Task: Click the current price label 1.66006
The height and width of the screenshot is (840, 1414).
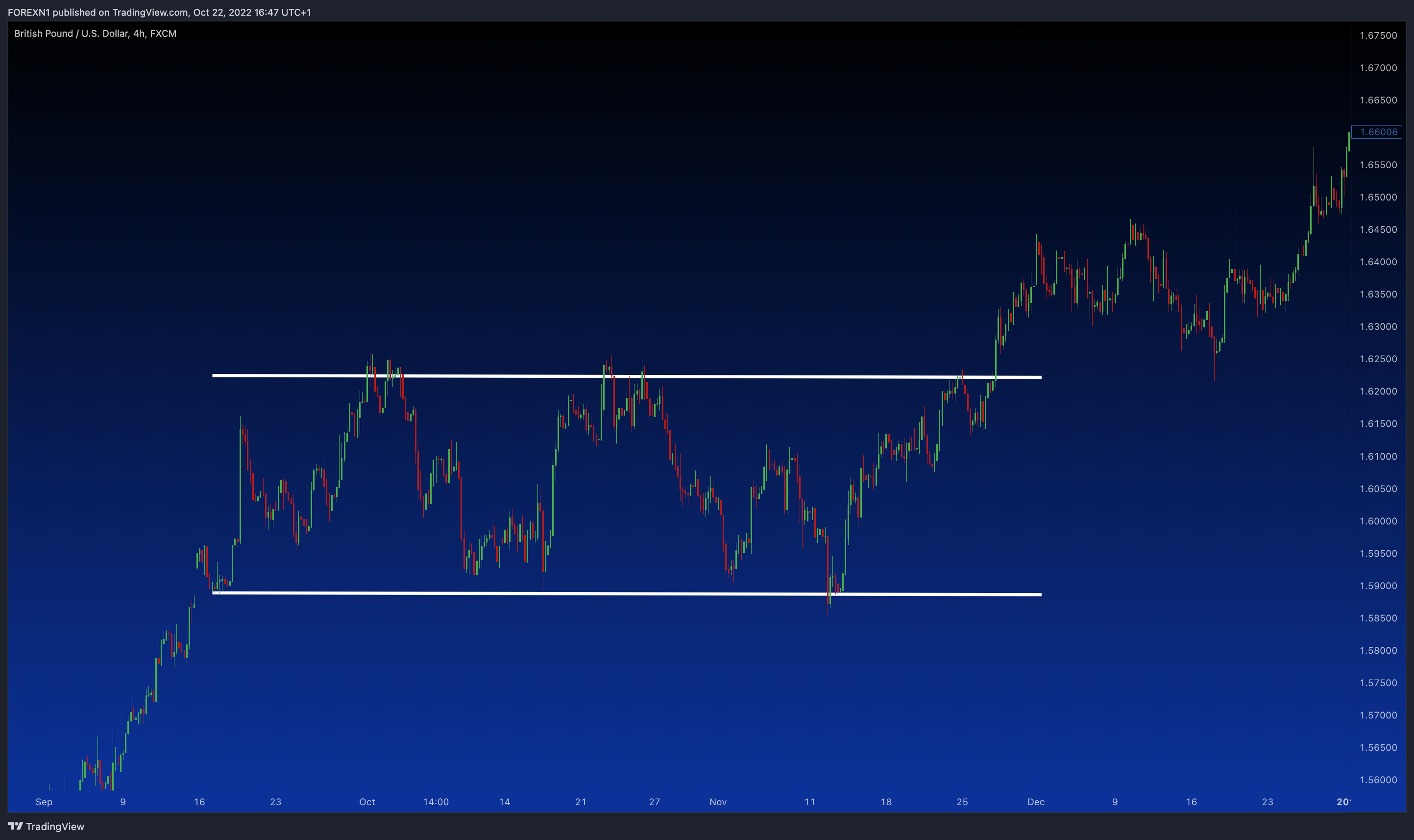Action: [x=1376, y=132]
